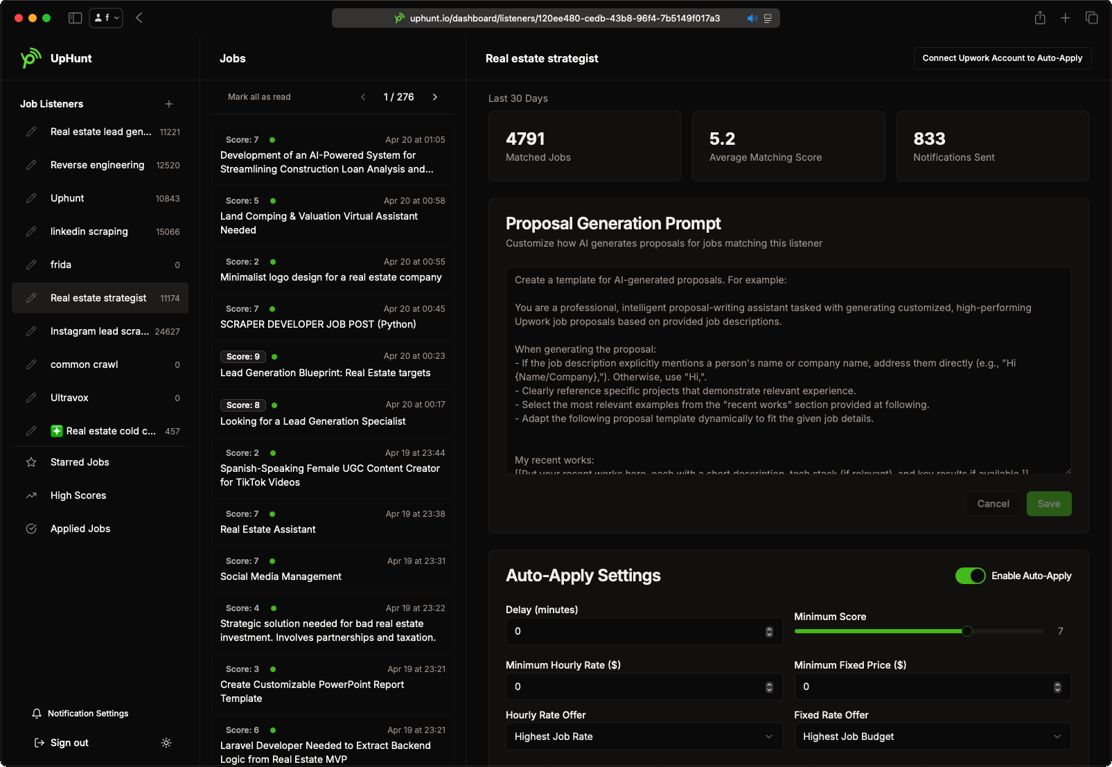Viewport: 1112px width, 767px height.
Task: Open job SCRAPER DEVELOPER JOB POST (Python)
Action: click(333, 317)
